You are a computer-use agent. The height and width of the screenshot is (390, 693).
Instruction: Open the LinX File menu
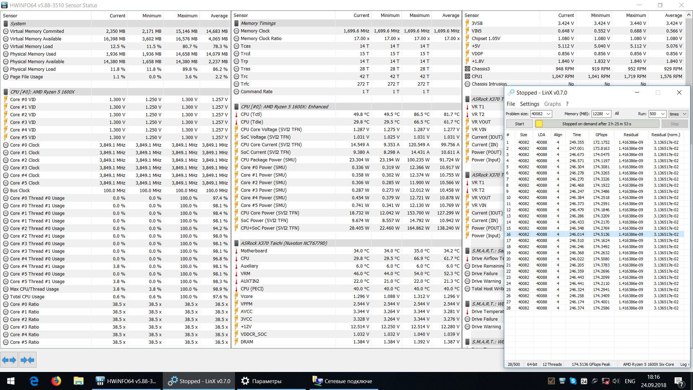(x=511, y=104)
